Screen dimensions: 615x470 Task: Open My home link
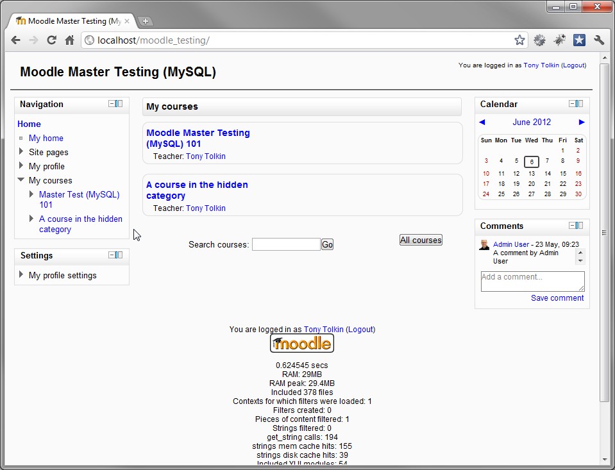(46, 138)
